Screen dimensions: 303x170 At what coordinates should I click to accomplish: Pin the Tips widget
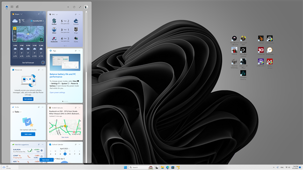pyautogui.click(x=76, y=51)
